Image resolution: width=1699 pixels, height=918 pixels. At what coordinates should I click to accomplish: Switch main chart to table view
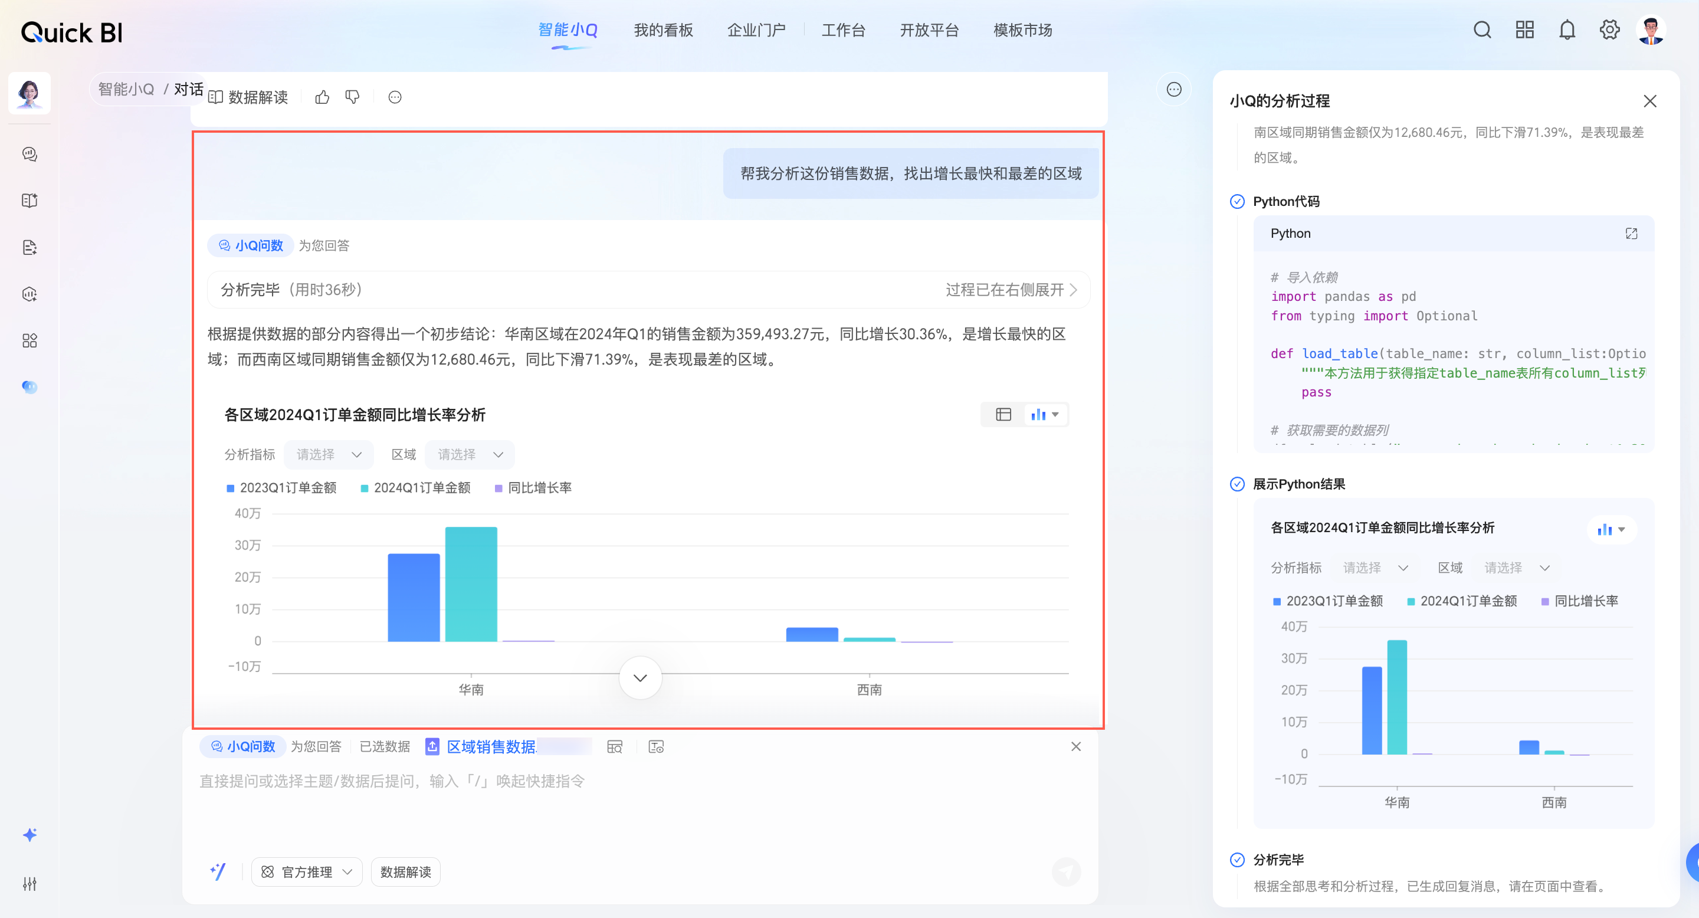click(x=1003, y=415)
